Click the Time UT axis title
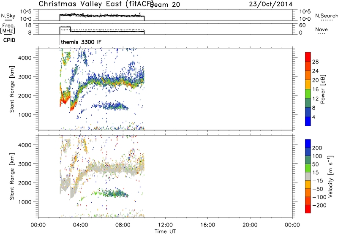 tap(165, 231)
